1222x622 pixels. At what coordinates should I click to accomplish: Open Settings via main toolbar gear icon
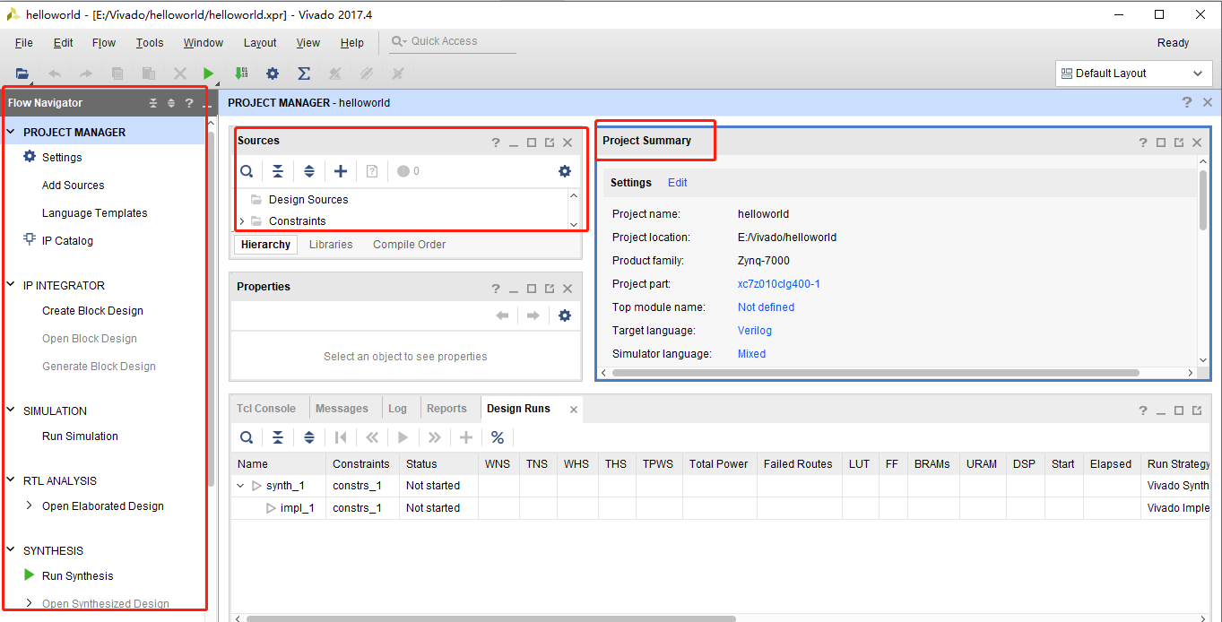point(273,73)
